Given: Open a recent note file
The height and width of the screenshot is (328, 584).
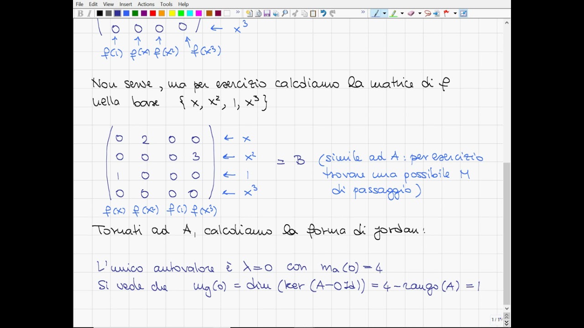Looking at the screenshot, I should tap(258, 13).
